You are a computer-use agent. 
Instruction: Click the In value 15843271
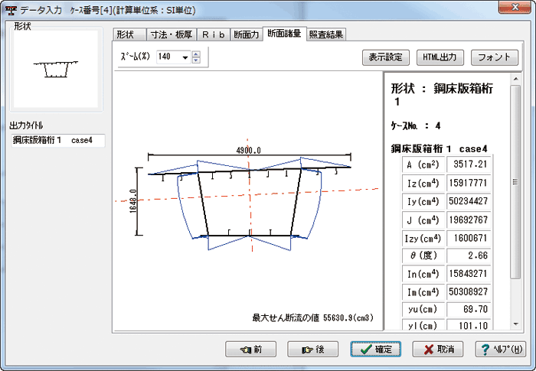(469, 274)
